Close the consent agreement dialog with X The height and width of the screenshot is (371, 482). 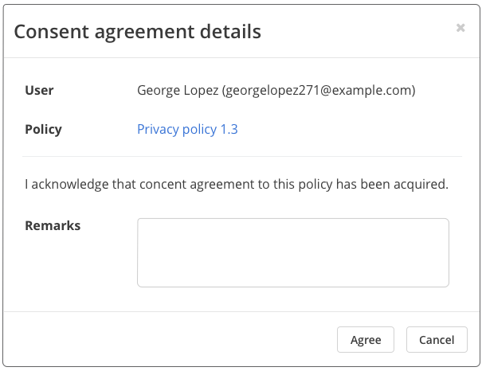[x=460, y=28]
